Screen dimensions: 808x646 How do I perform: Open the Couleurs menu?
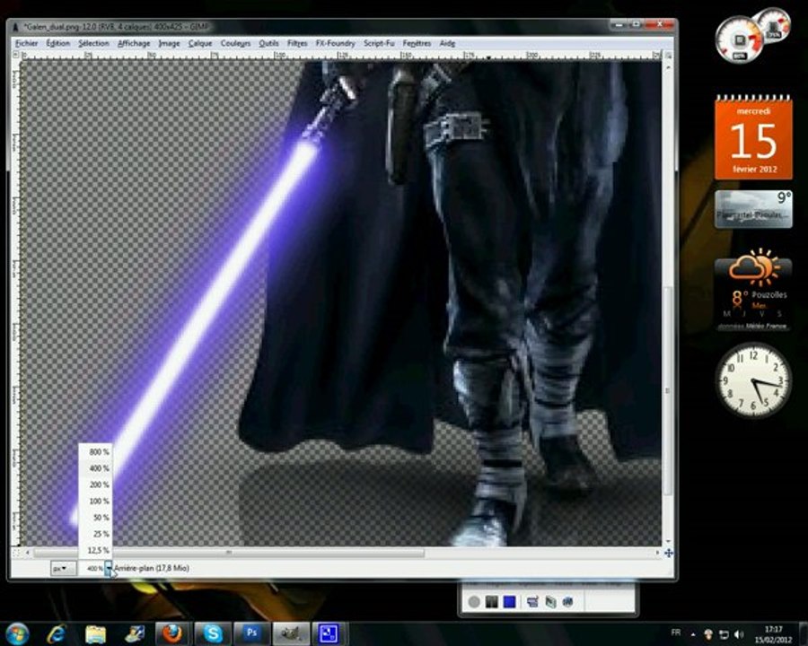click(x=235, y=43)
